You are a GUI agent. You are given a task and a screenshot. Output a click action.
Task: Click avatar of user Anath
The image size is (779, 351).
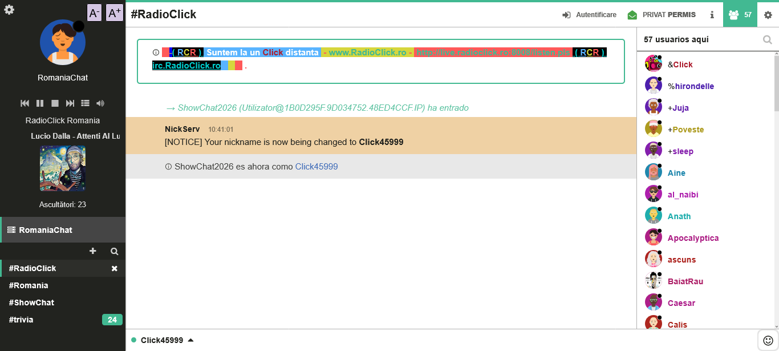point(653,215)
